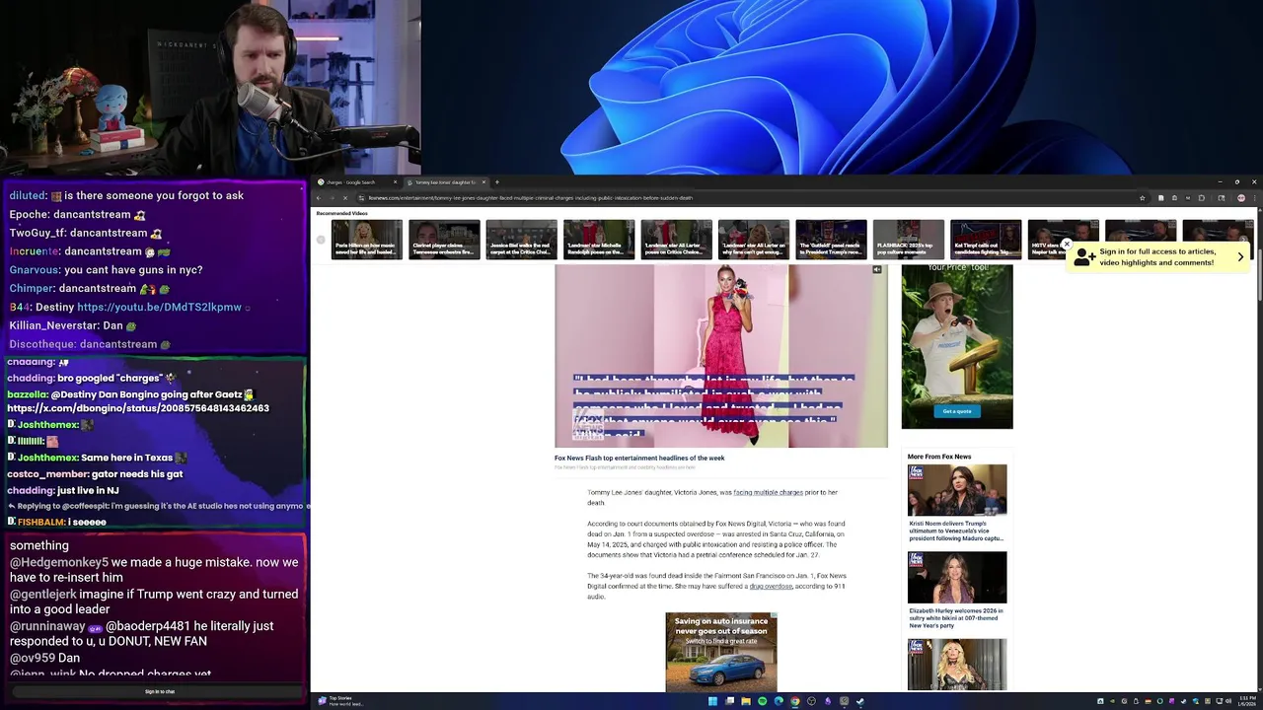The width and height of the screenshot is (1263, 710).
Task: Open the Top Stories news widget
Action: (339, 701)
